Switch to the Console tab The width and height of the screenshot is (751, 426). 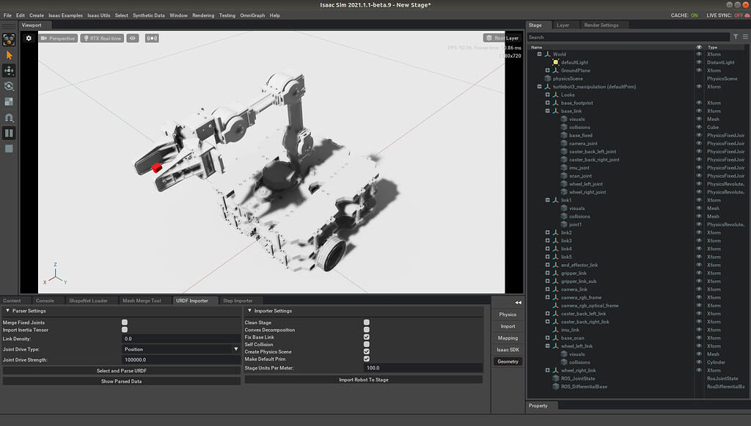(x=45, y=300)
